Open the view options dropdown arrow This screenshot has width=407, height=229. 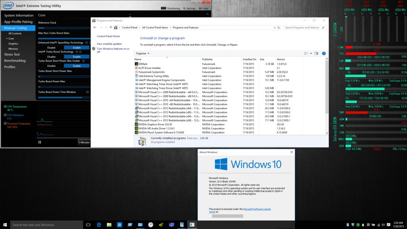[x=311, y=54]
